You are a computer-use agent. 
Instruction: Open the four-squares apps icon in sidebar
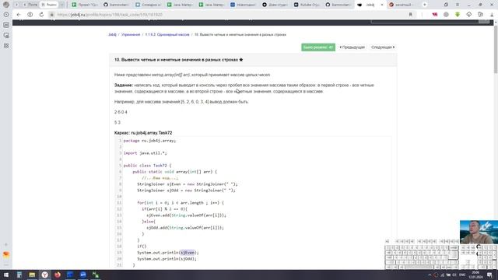point(6,46)
